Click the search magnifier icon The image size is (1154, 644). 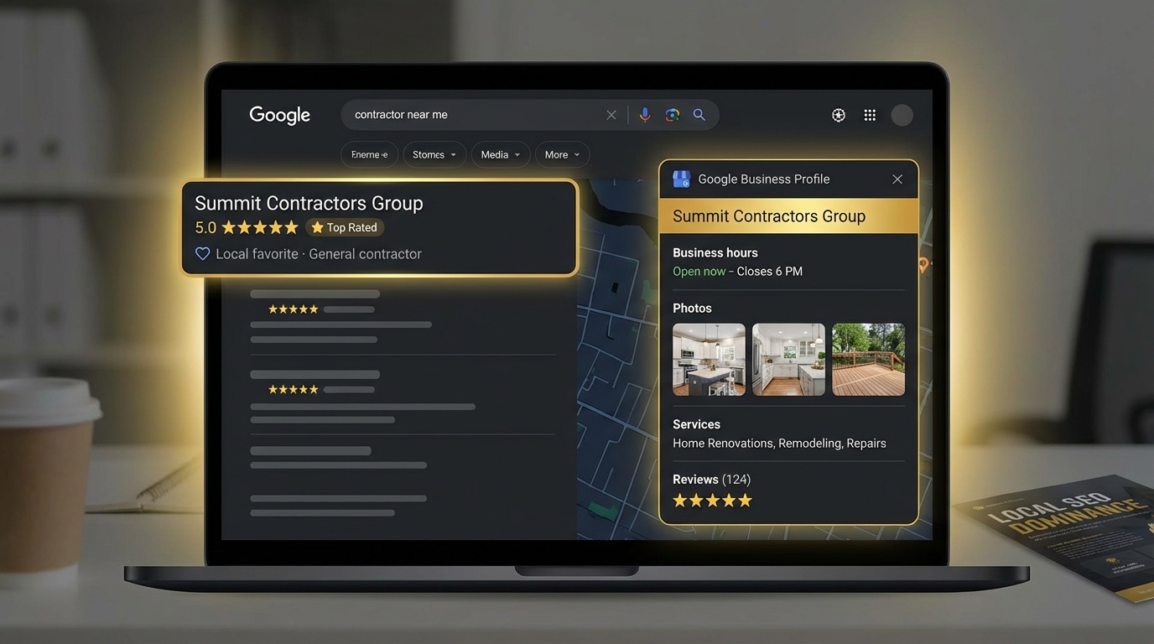[x=699, y=114]
